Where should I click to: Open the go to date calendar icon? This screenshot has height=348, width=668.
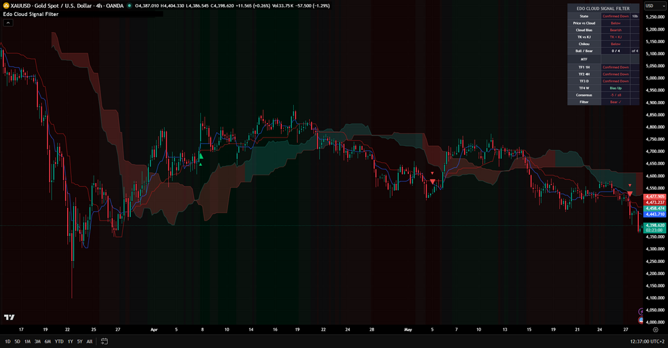pyautogui.click(x=104, y=341)
